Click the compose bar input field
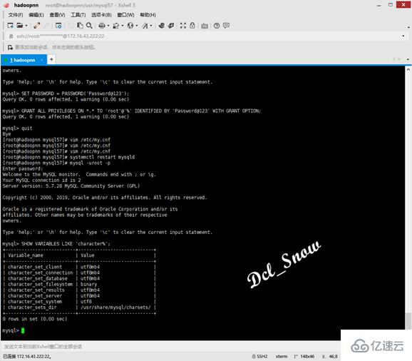This screenshot has width=412, height=361. click(x=171, y=347)
